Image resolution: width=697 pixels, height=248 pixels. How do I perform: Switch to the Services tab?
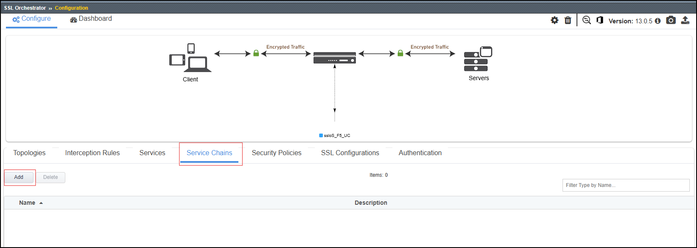point(152,153)
